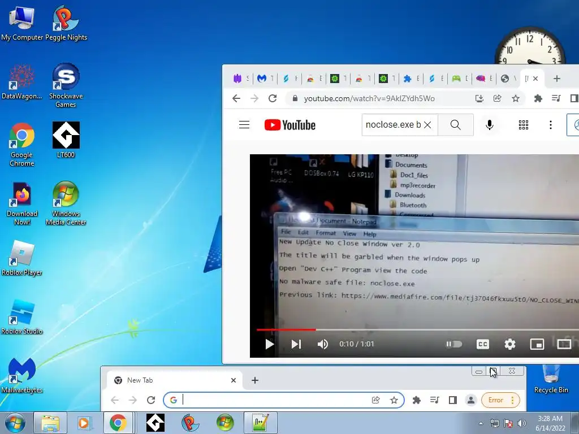This screenshot has height=434, width=579.
Task: Start voice search with the microphone
Action: (490, 125)
